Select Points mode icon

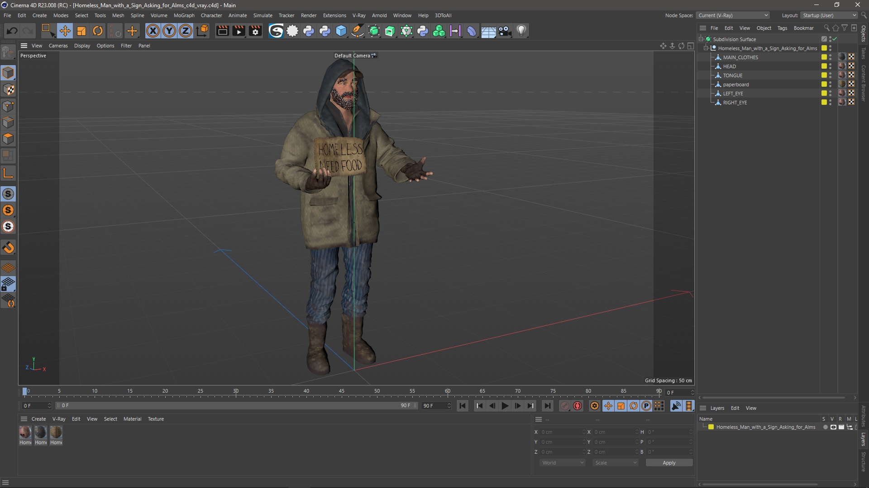(8, 106)
